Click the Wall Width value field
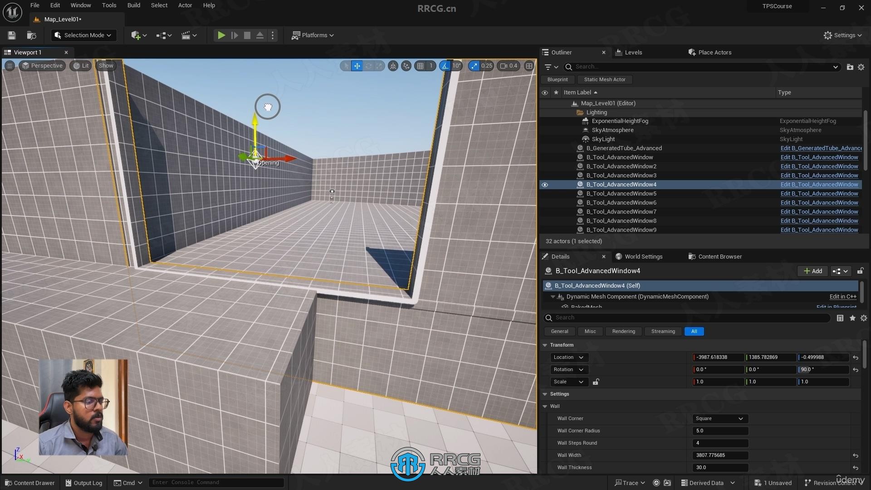This screenshot has width=871, height=490. click(720, 456)
